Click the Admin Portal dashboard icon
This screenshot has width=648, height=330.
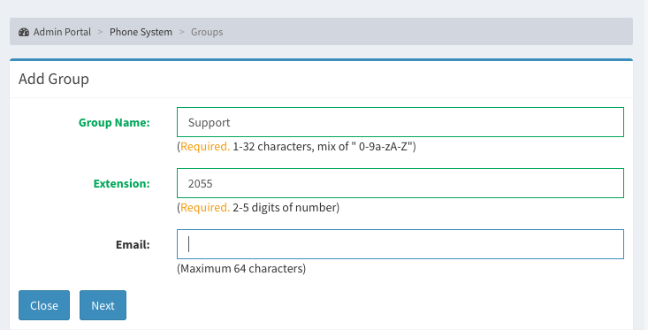(x=24, y=32)
